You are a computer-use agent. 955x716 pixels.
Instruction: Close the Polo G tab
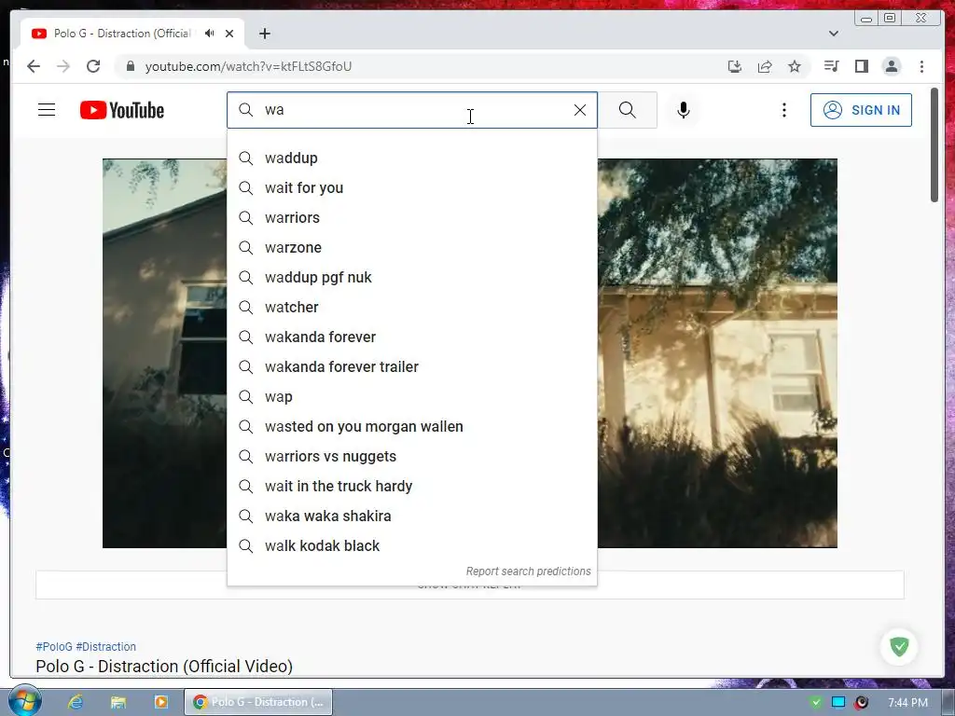(229, 34)
